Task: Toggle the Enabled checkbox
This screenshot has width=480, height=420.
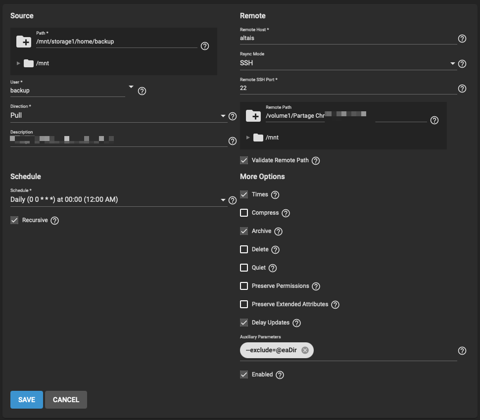Action: tap(244, 374)
